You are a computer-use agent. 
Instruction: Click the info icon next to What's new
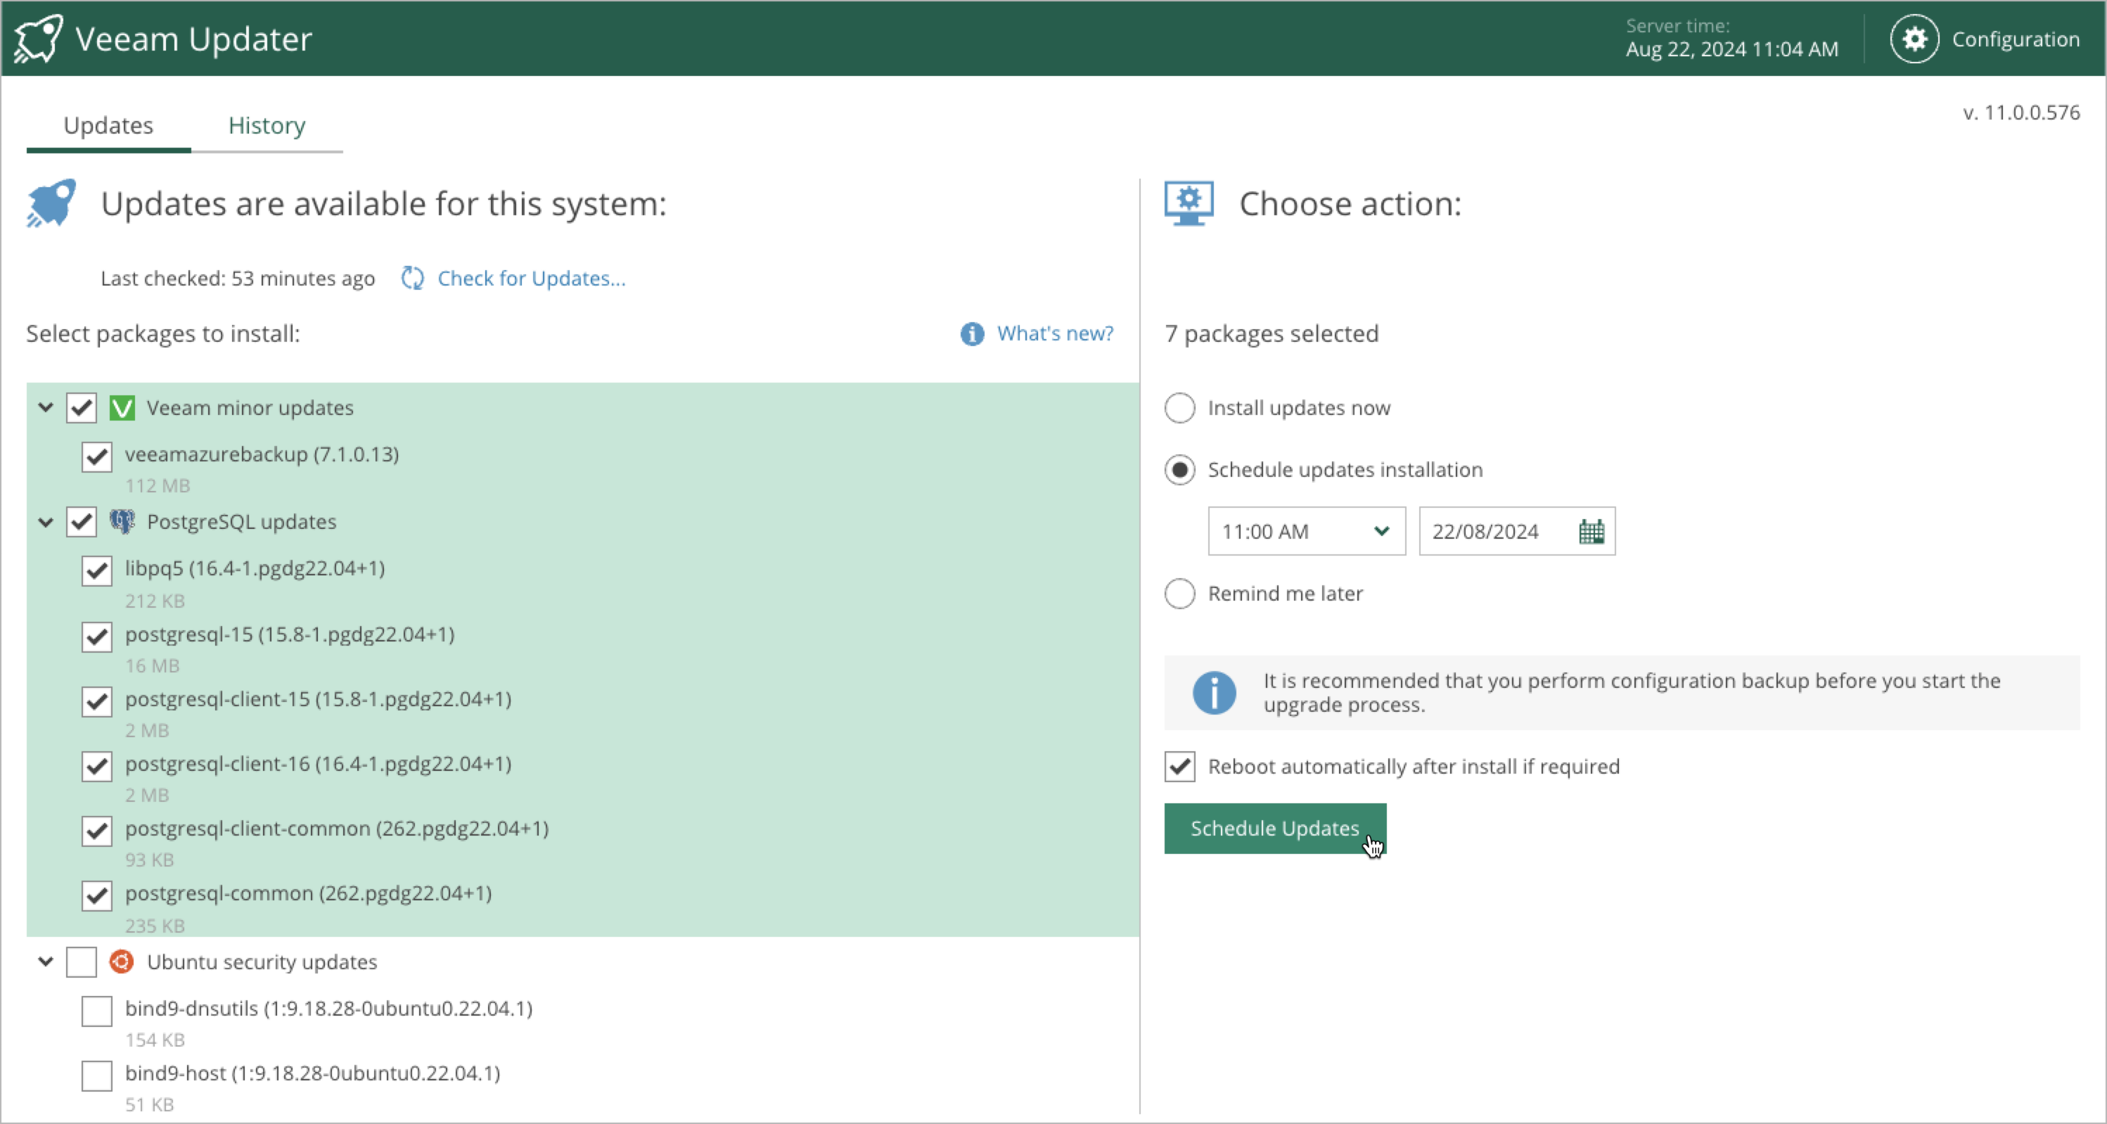[x=972, y=334]
